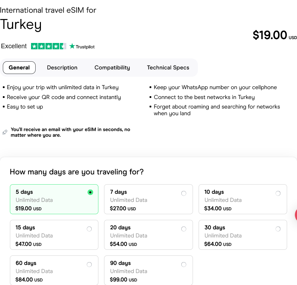Select the 60 days plan radio button

point(89,264)
